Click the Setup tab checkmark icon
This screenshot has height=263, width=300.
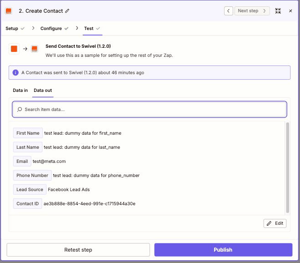coord(23,29)
